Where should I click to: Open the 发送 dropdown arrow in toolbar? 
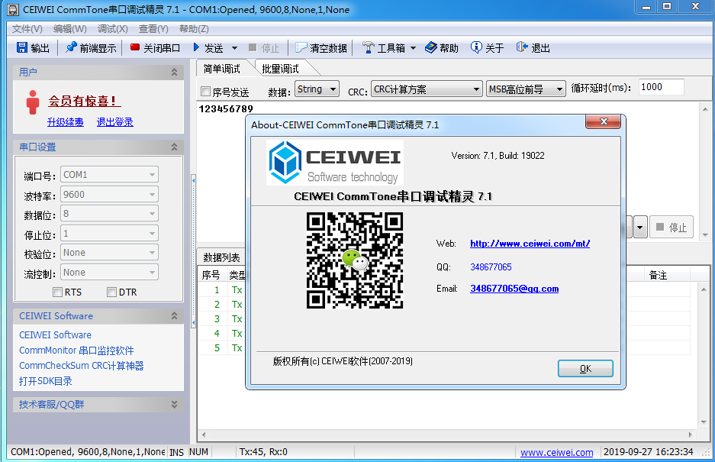pos(234,48)
